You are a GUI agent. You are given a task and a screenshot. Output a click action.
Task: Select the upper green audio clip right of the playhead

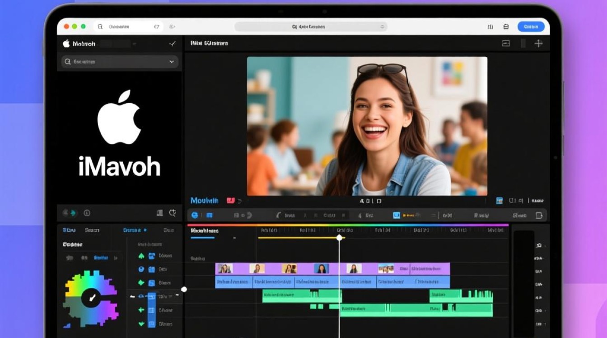[x=461, y=296]
